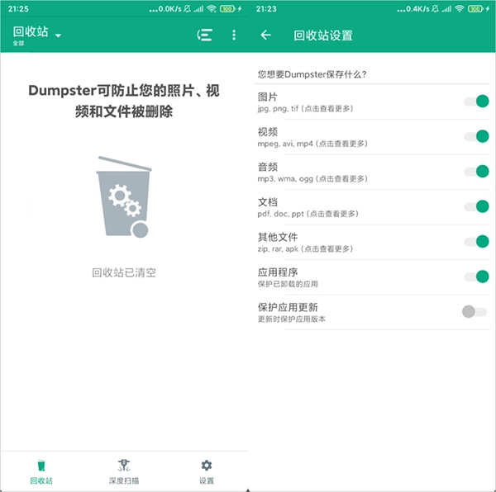Enable the 保护应用更新 toggle
Image resolution: width=496 pixels, height=492 pixels.
tap(474, 311)
